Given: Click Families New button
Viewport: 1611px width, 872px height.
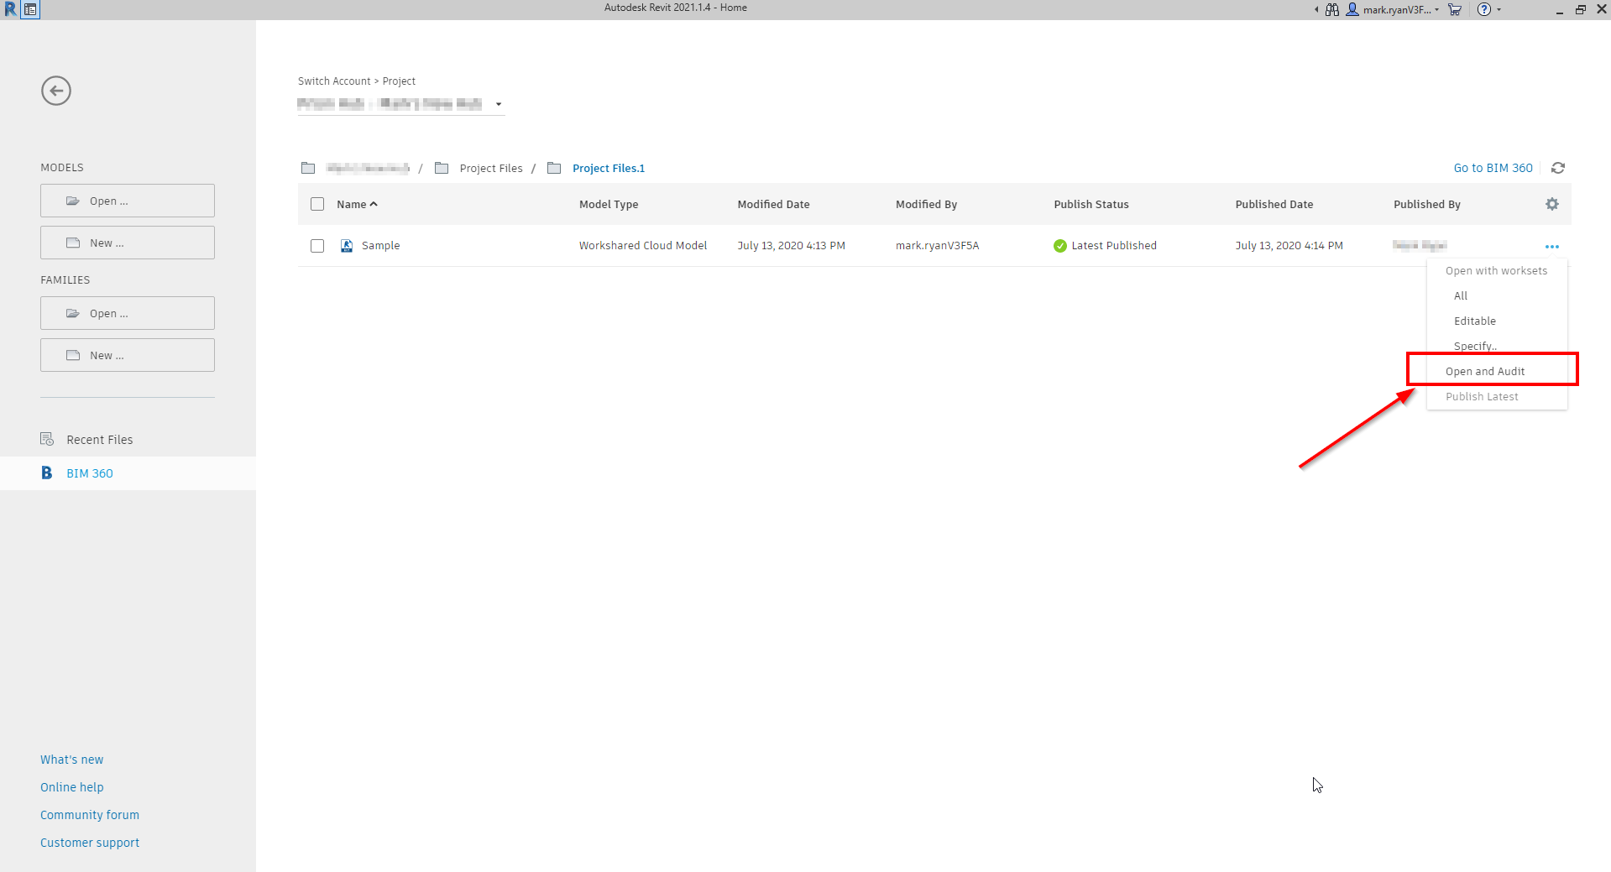Looking at the screenshot, I should point(128,355).
